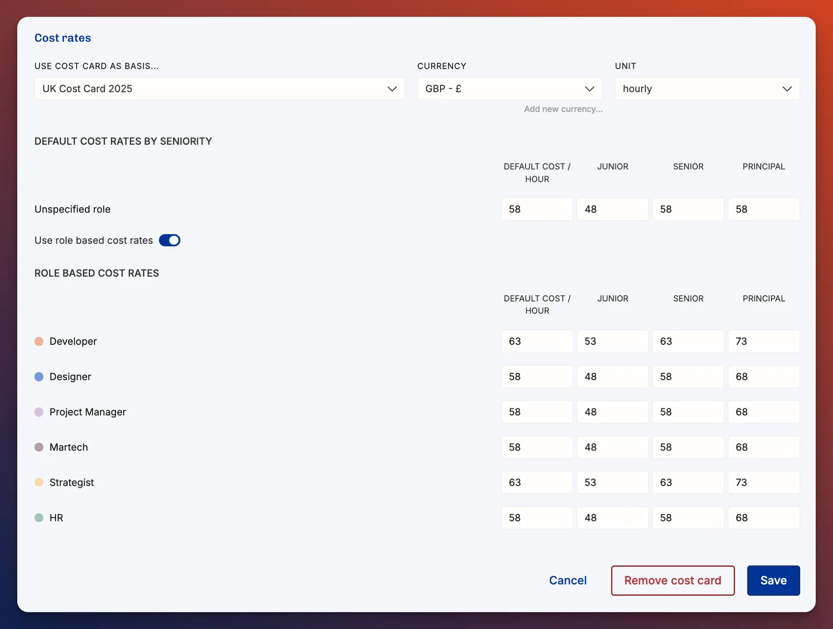
Task: Click the Developer role color dot
Action: pyautogui.click(x=39, y=341)
